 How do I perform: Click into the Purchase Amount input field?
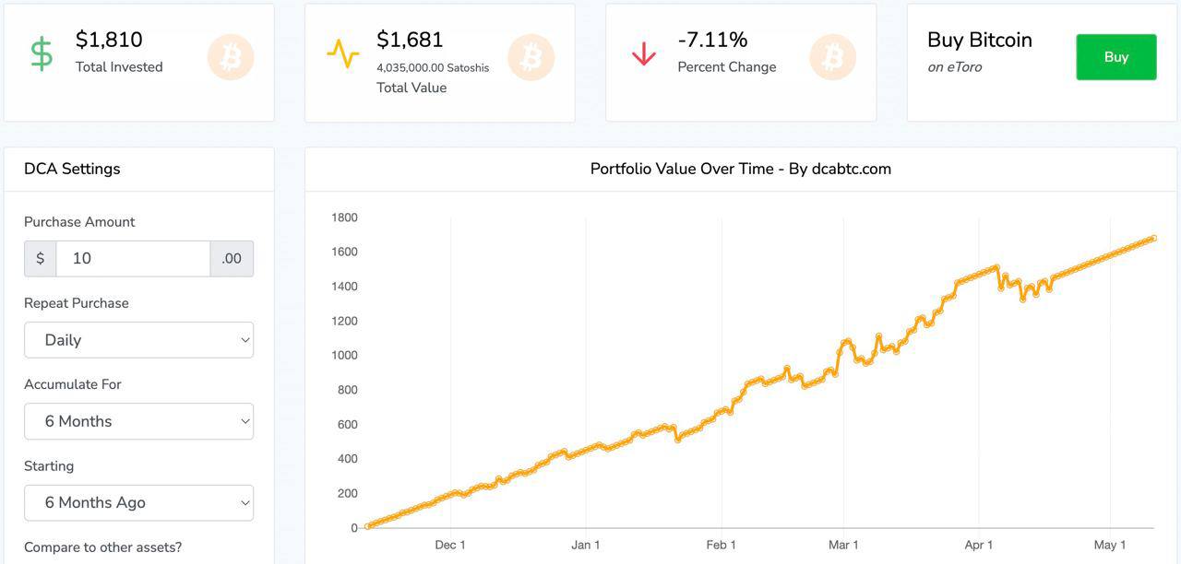(134, 259)
